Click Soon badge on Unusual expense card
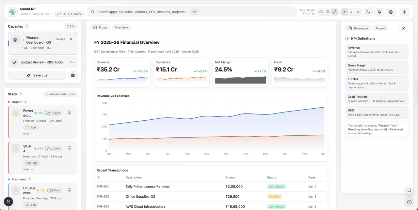The image size is (418, 210). (x=55, y=190)
